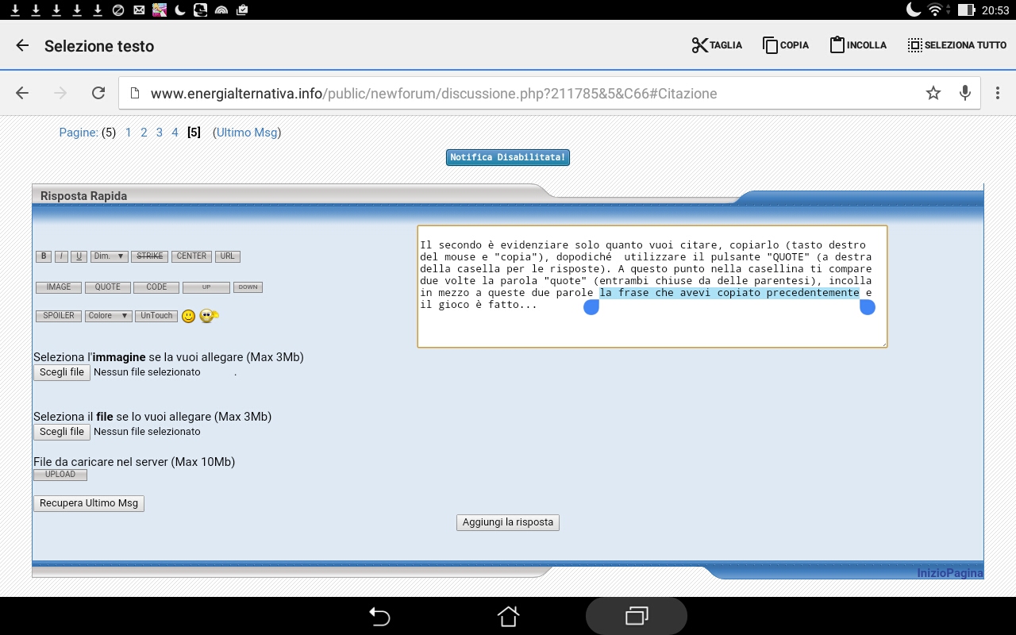Insert CODE tag
This screenshot has height=635, width=1016.
tap(156, 287)
